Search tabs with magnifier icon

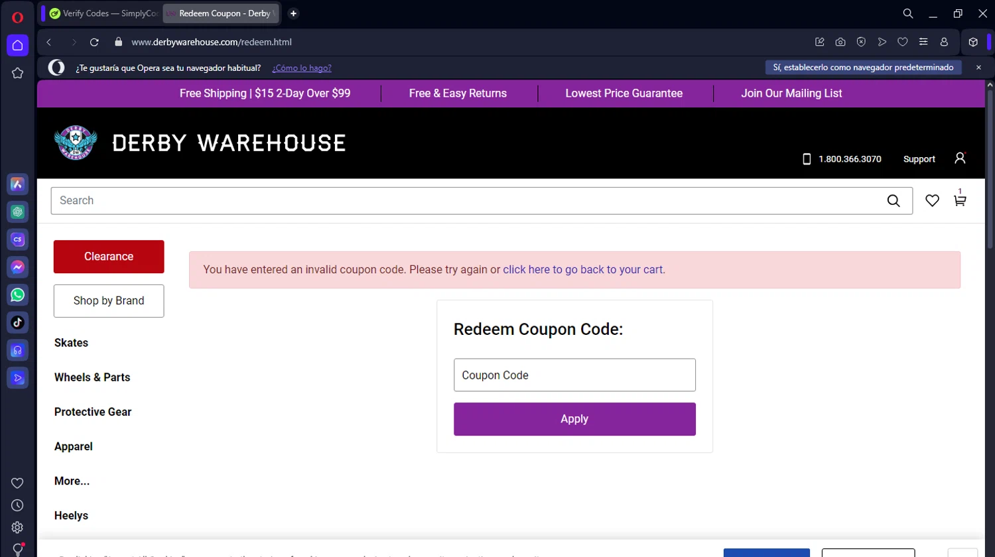pyautogui.click(x=908, y=13)
